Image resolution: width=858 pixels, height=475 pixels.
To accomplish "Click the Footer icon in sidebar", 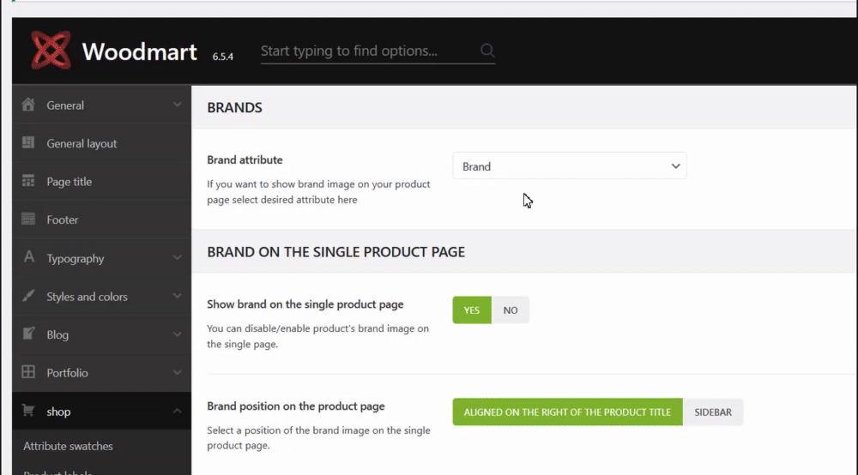I will click(28, 219).
